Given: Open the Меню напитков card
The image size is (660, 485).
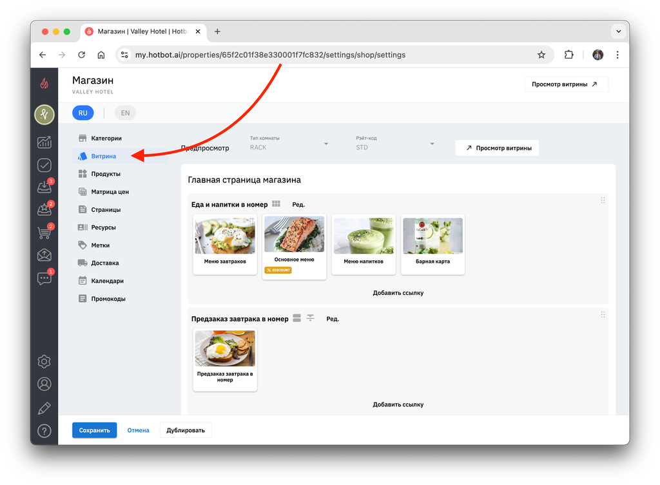Looking at the screenshot, I should [x=364, y=244].
